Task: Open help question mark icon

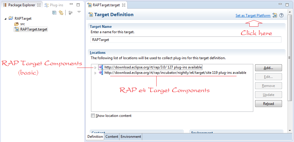Action: click(x=281, y=15)
